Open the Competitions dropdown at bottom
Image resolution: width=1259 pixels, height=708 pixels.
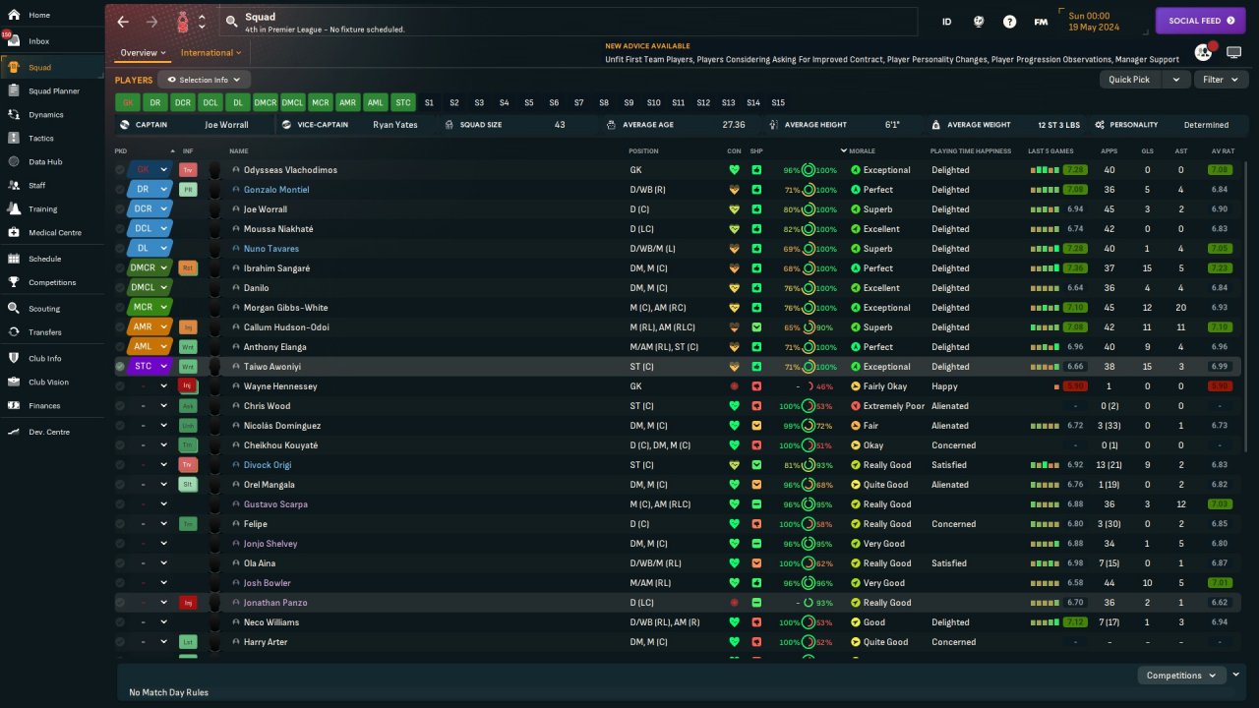point(1180,676)
